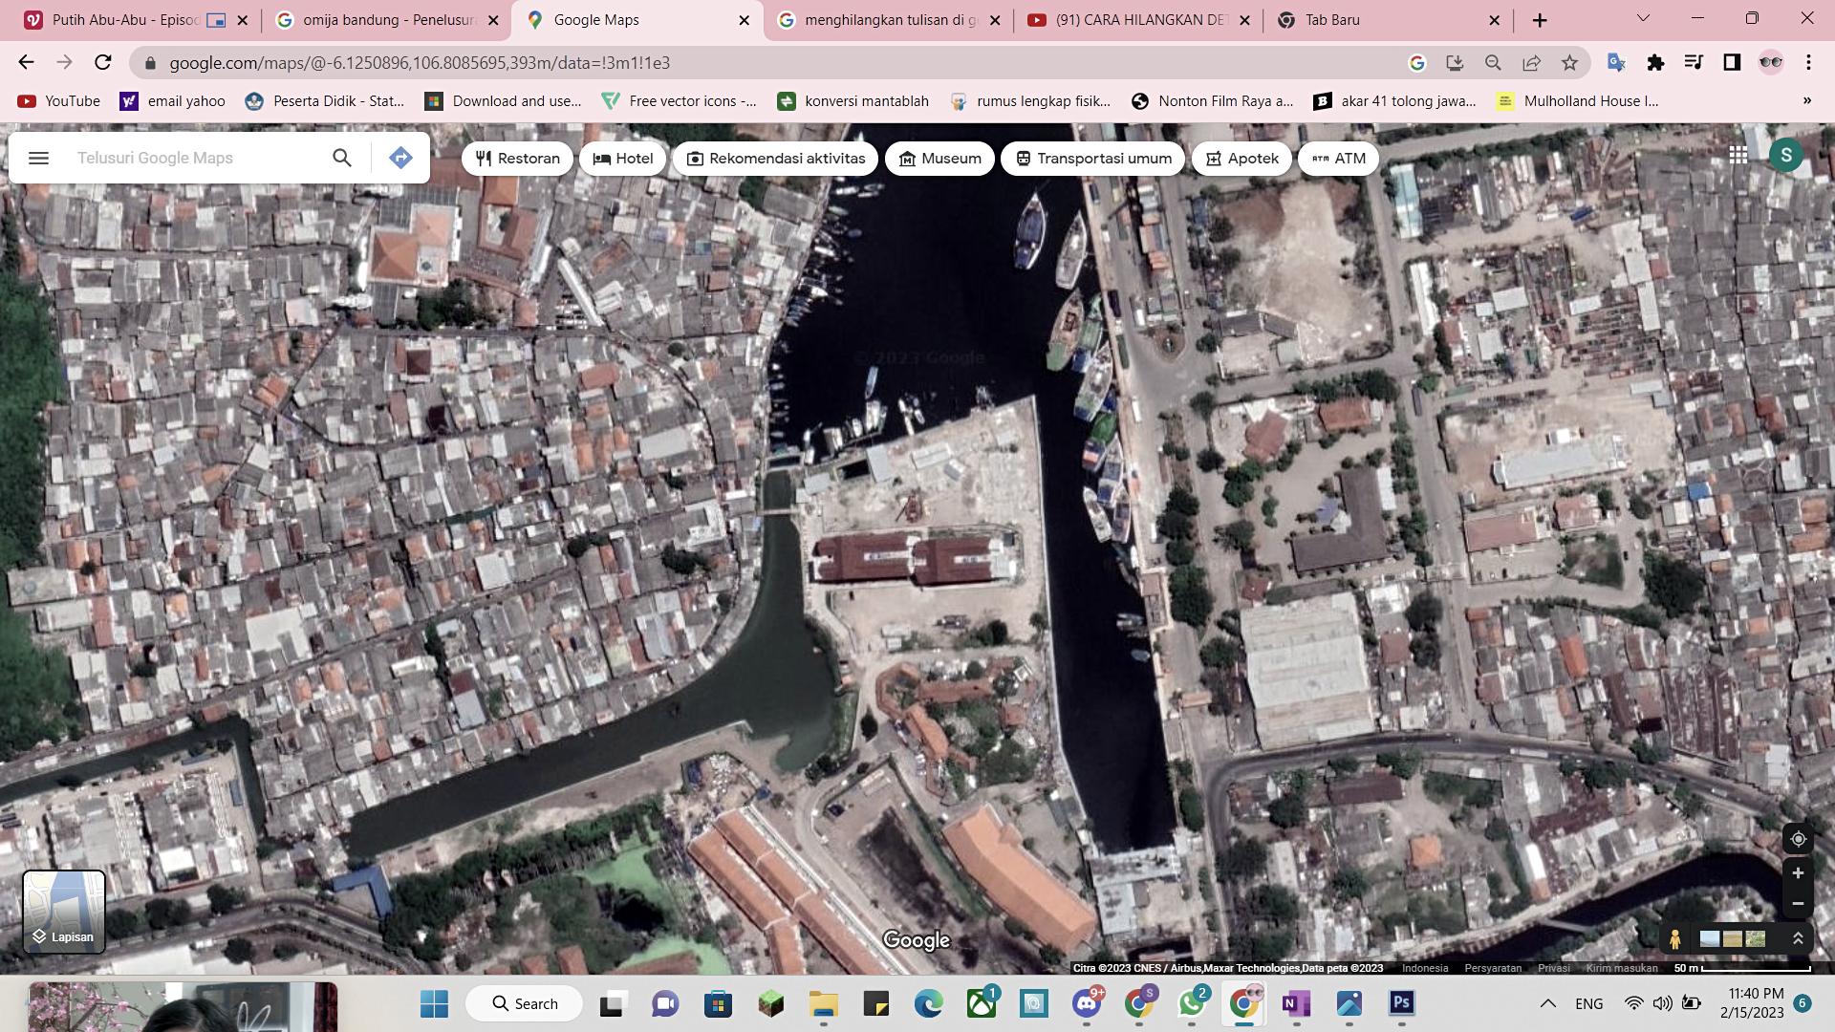
Task: Switch to the omija bandung tab
Action: 387,20
